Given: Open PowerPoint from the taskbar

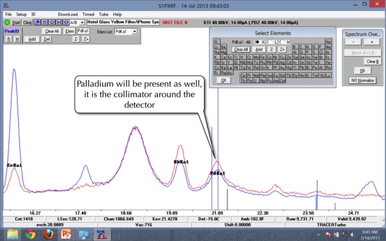Looking at the screenshot, I should (66, 234).
